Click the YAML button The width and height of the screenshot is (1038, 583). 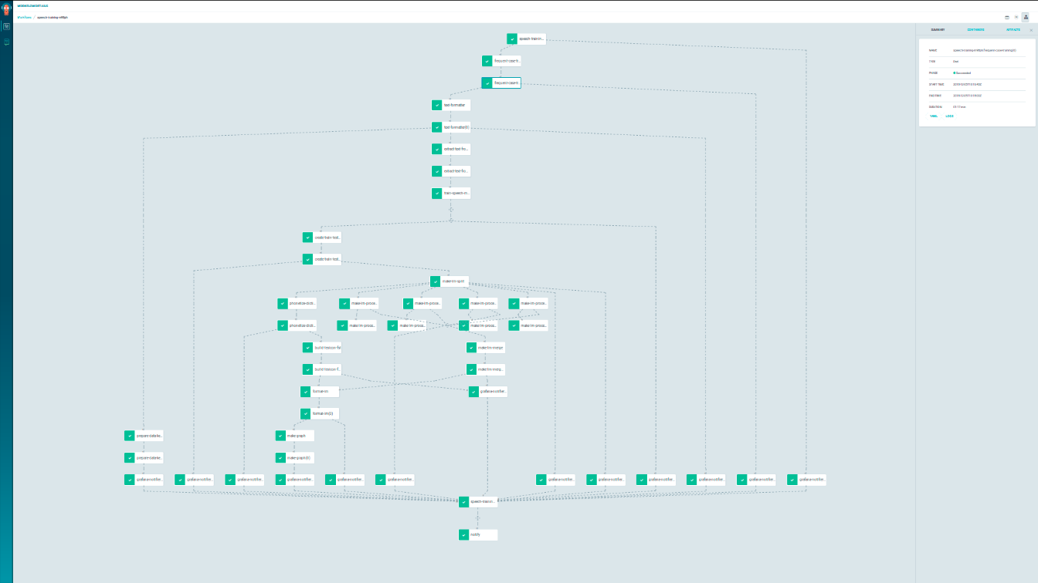pos(932,116)
